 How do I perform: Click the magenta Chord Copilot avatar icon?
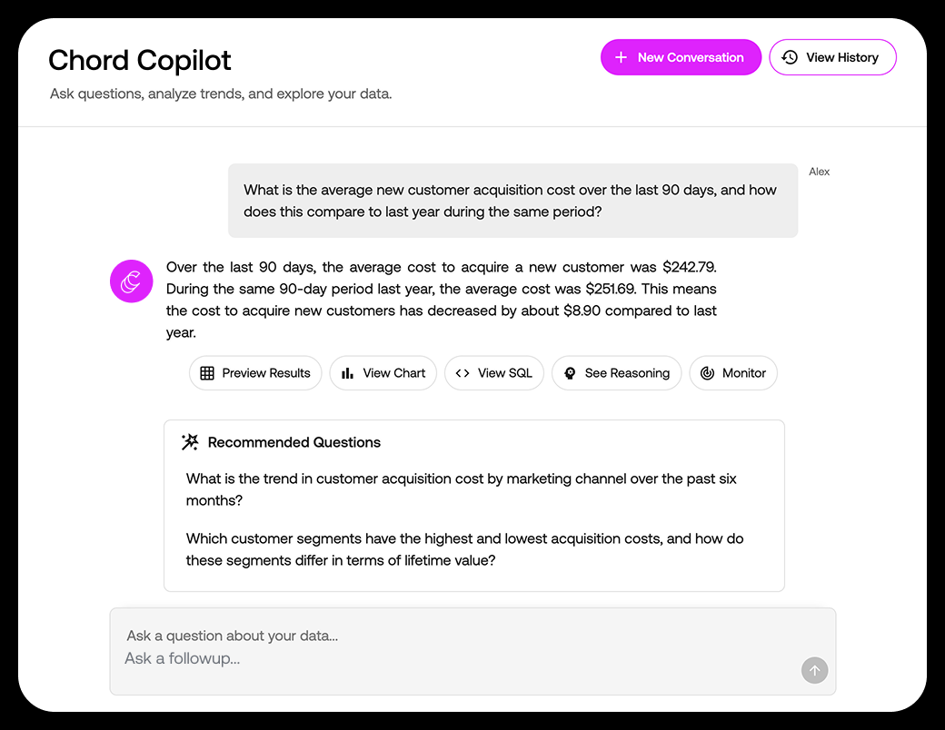[x=131, y=281]
